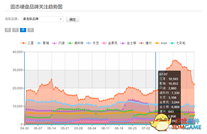207x134 pixels.
Task: Click the 06-25 date axis label
Action: (132, 128)
